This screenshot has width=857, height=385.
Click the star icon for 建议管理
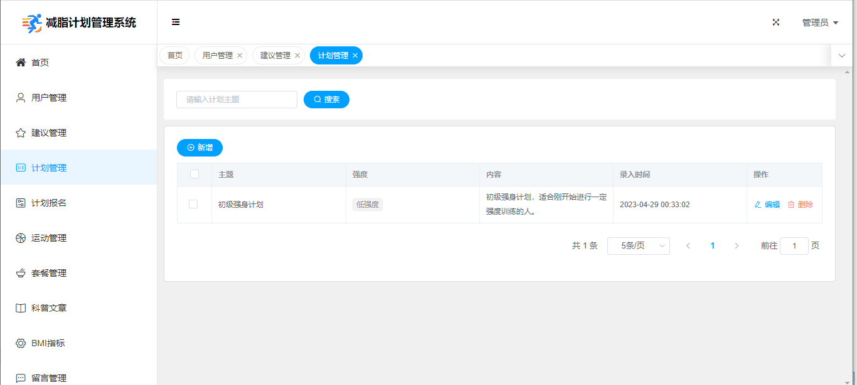(x=21, y=133)
